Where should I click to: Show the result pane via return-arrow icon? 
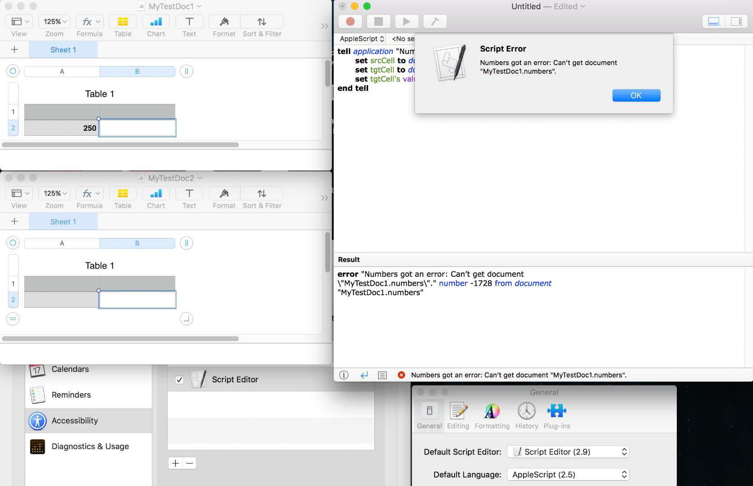click(364, 375)
